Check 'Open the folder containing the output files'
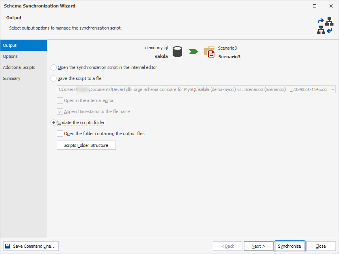This screenshot has width=339, height=254. coord(60,133)
